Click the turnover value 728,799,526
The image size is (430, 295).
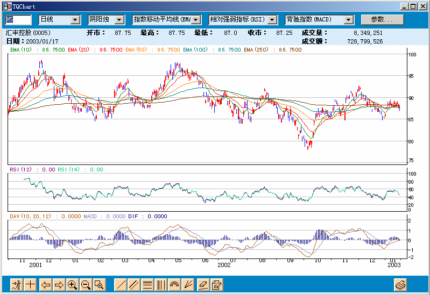365,41
